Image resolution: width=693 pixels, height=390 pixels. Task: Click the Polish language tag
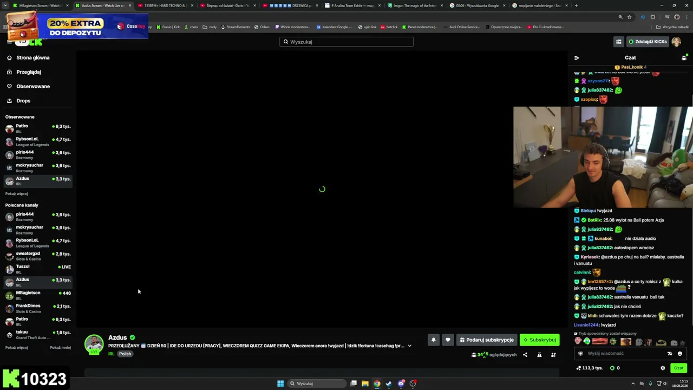click(125, 354)
